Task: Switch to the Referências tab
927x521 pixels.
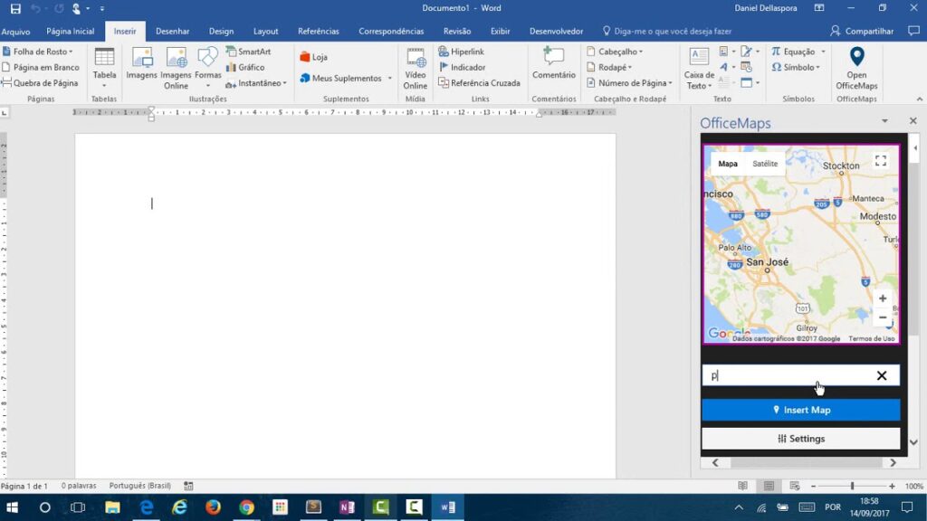Action: (319, 32)
